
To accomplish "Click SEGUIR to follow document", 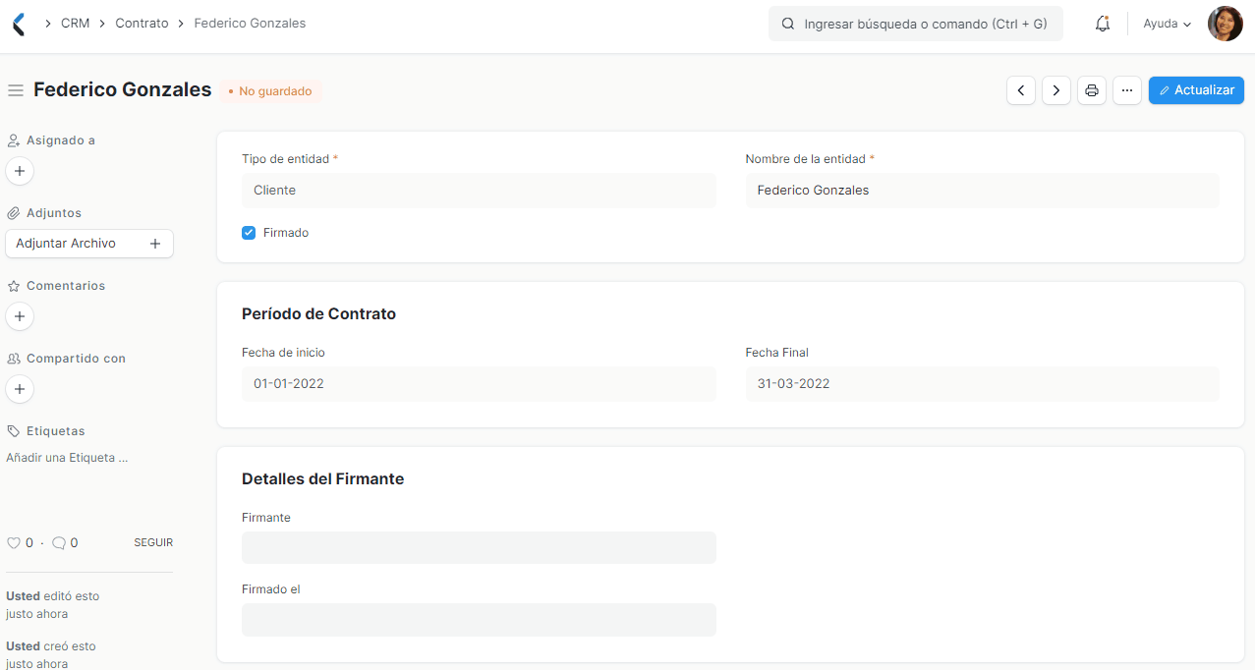I will click(153, 543).
